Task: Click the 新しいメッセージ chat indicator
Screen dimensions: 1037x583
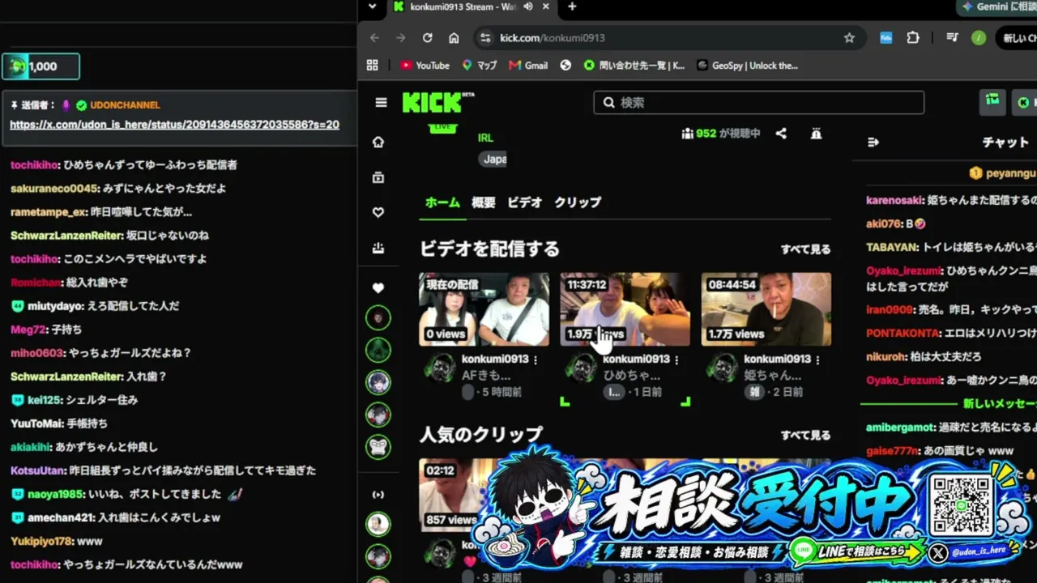Action: 999,403
